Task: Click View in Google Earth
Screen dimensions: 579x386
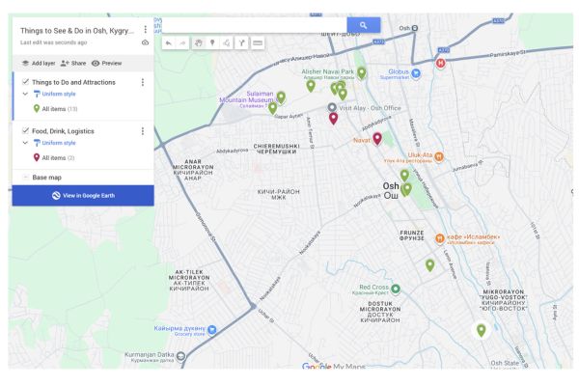Action: 83,195
